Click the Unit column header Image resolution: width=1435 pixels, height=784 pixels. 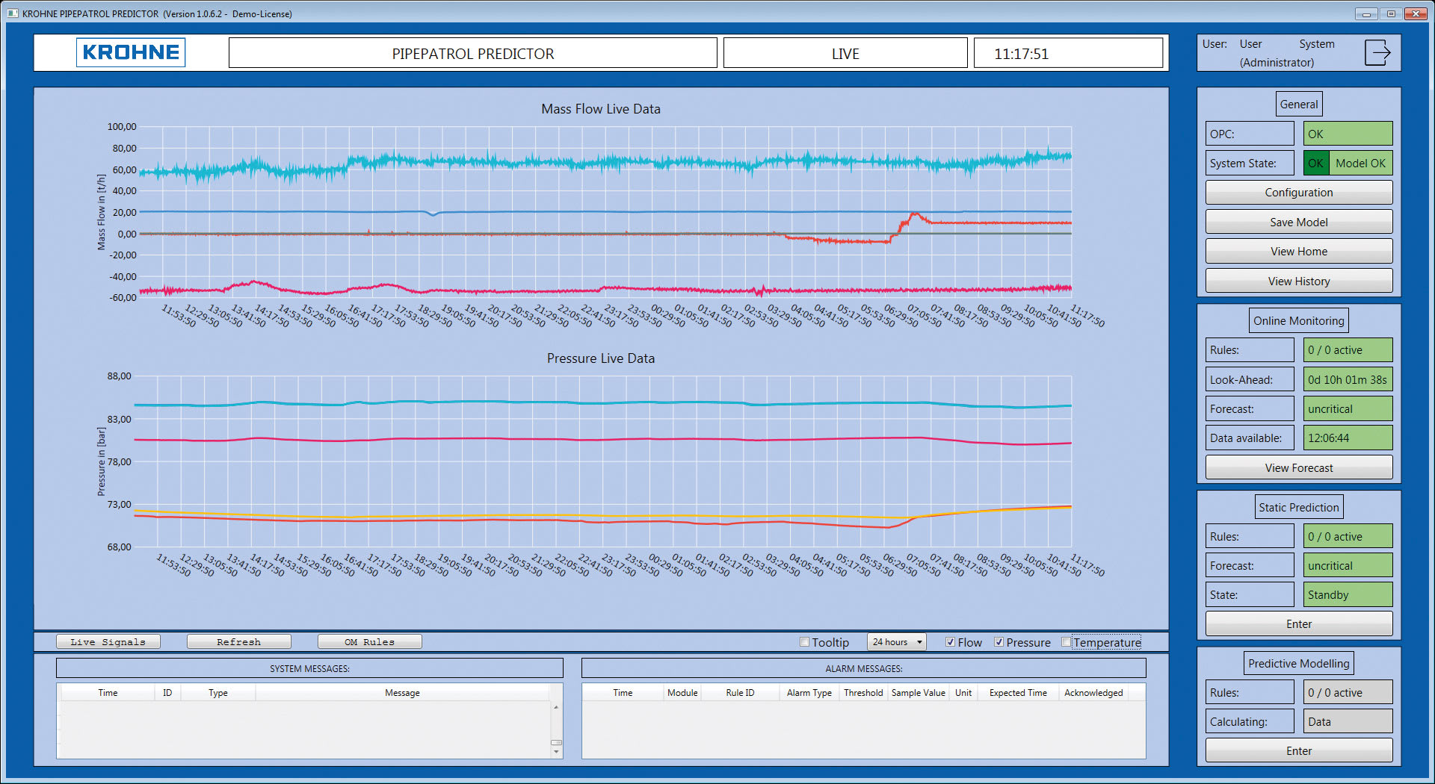964,693
